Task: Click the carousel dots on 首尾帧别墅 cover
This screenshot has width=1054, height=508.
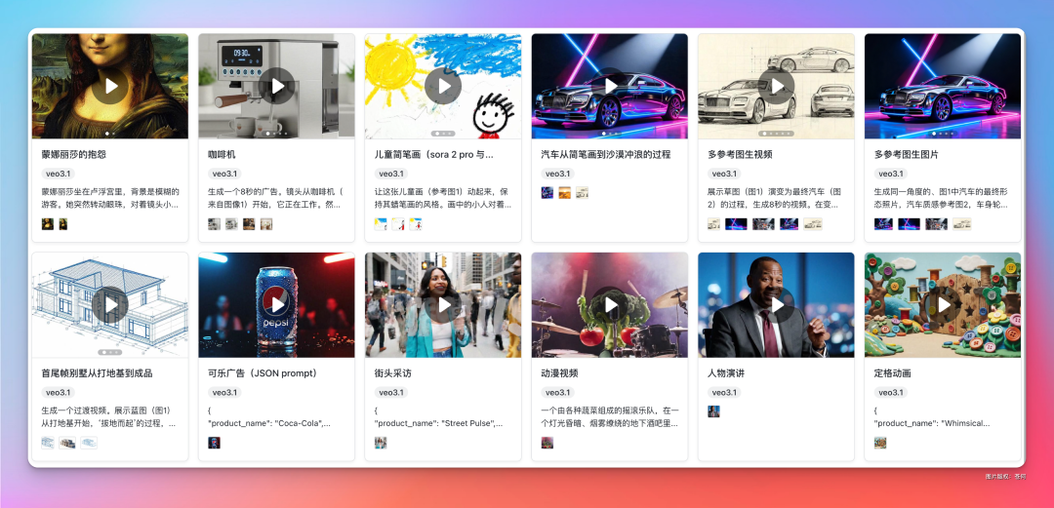Action: (110, 352)
